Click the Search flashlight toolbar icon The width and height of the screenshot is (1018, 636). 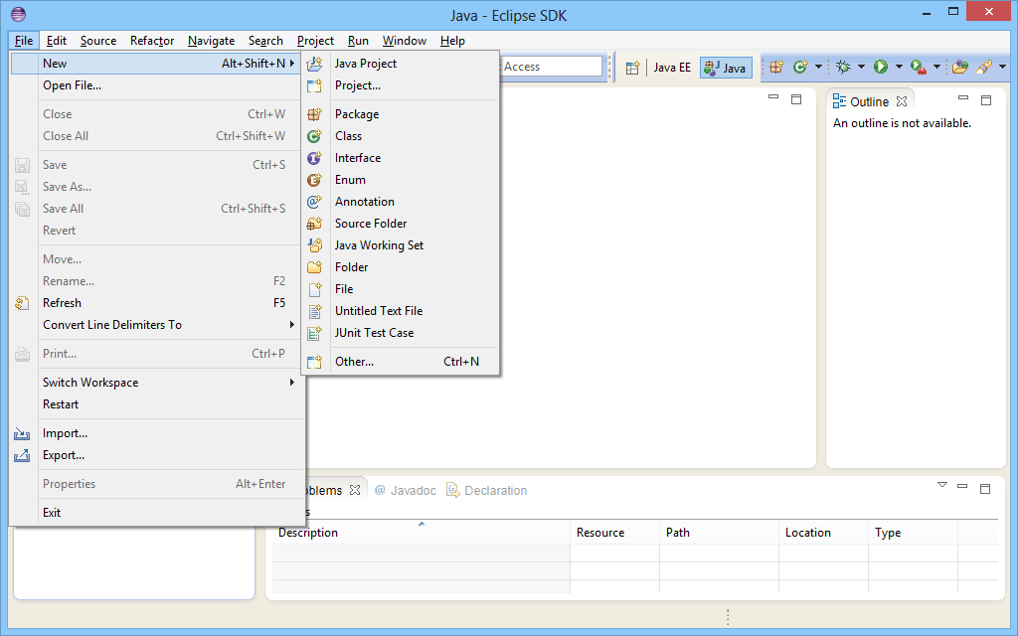point(984,67)
